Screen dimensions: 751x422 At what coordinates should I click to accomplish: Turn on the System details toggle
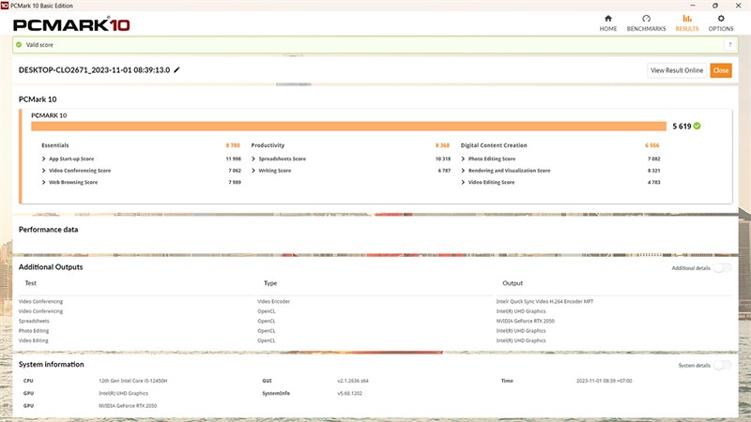(722, 366)
